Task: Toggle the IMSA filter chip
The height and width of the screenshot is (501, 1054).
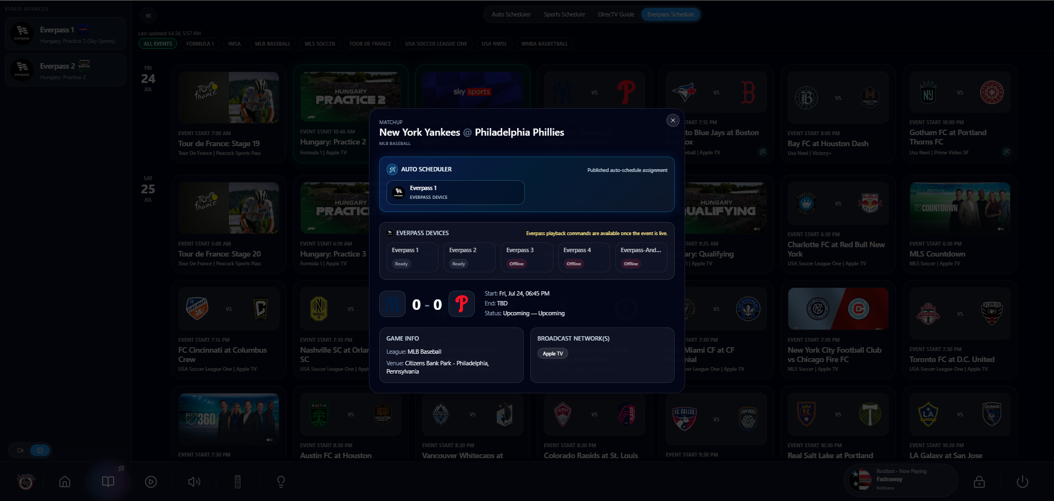Action: [234, 44]
